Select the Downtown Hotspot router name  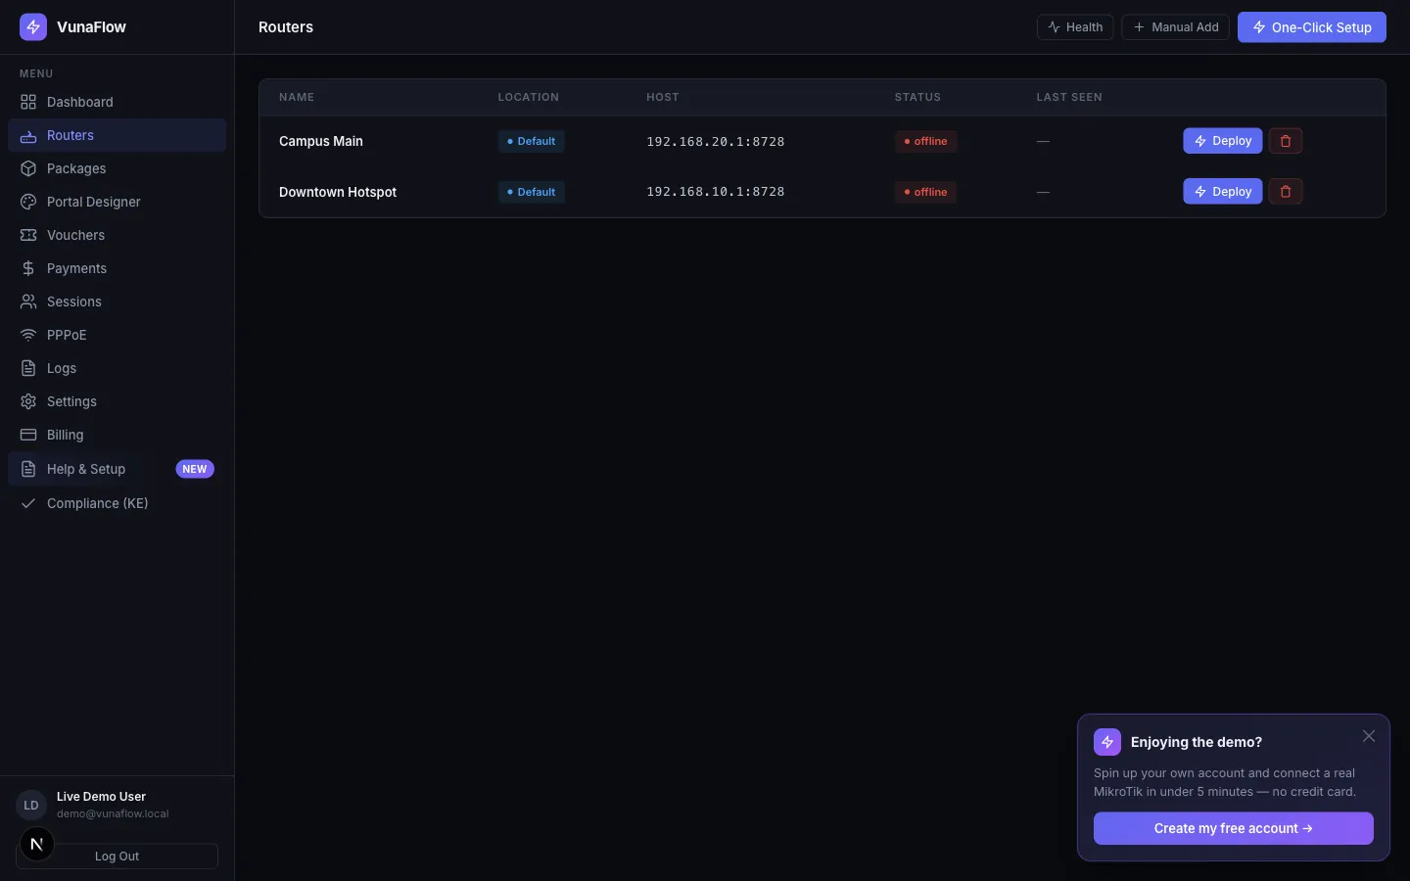(338, 192)
